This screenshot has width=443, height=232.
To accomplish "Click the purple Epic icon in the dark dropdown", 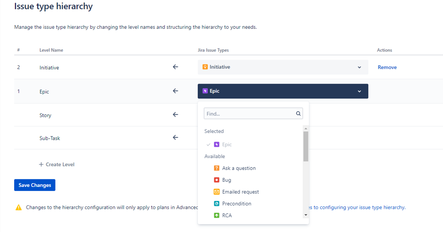I will pyautogui.click(x=205, y=91).
